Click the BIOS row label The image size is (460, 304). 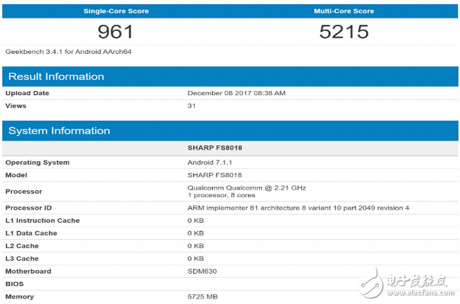click(x=15, y=283)
